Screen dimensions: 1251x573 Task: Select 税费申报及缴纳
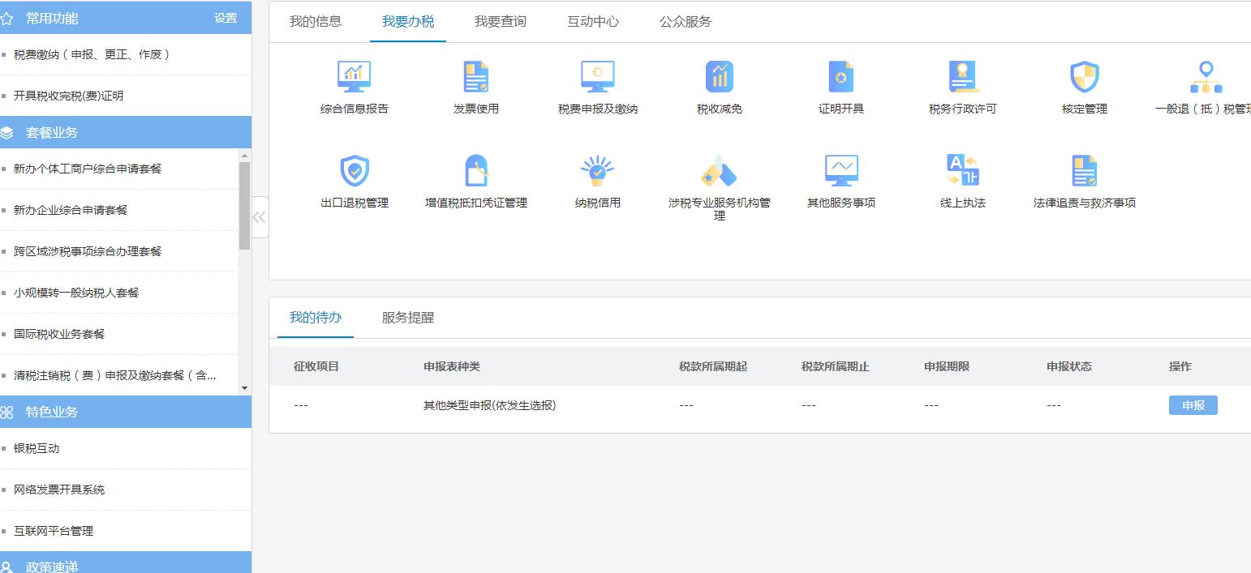(597, 85)
